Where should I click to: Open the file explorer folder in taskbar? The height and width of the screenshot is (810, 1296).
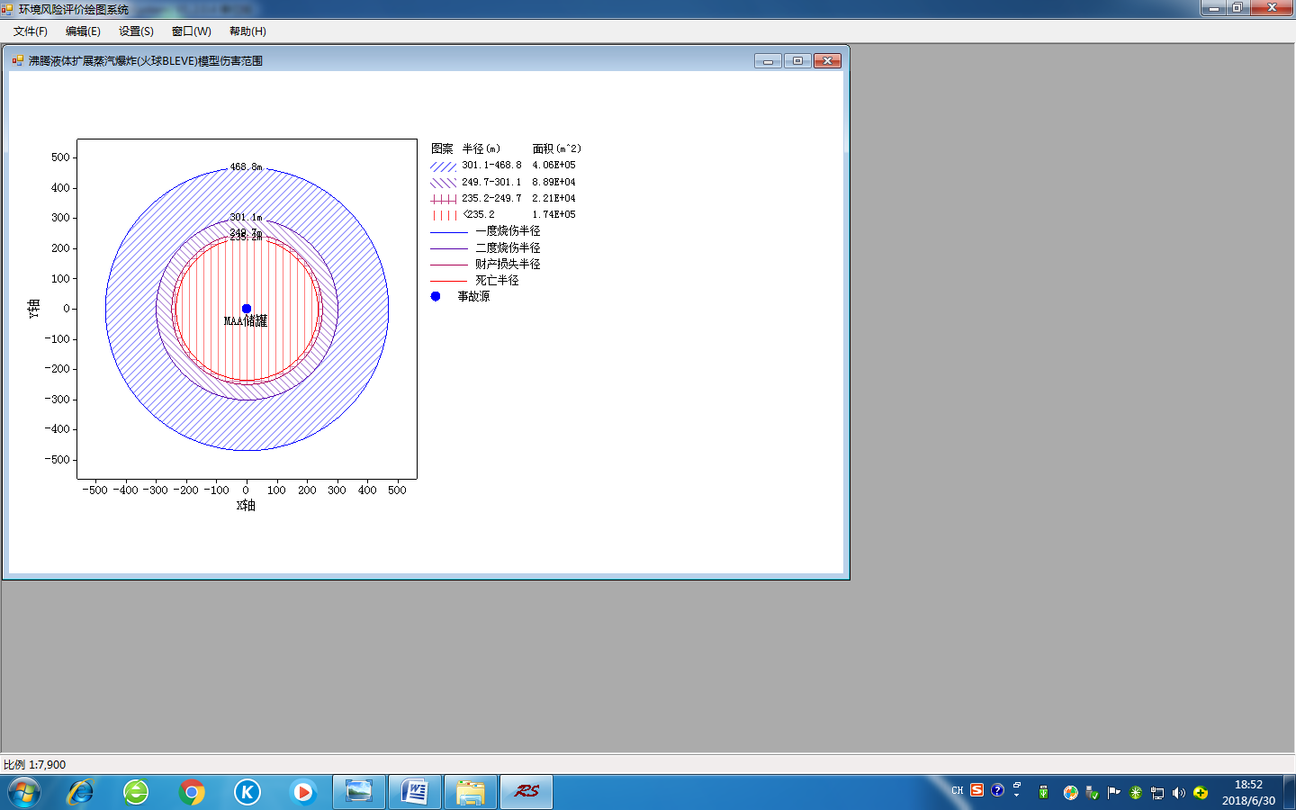471,792
